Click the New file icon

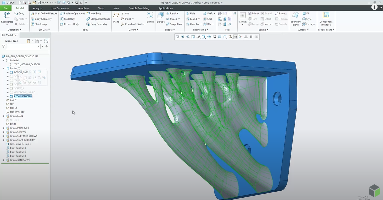pos(20,2)
